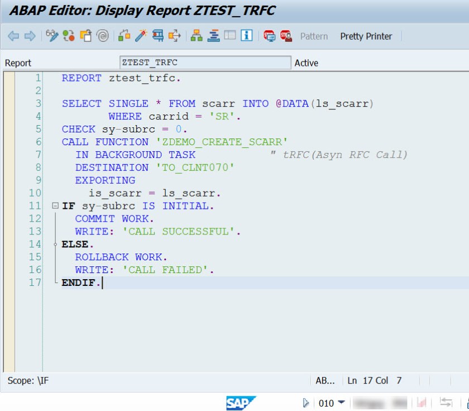Open the Display Navigation Window icon

(213, 36)
